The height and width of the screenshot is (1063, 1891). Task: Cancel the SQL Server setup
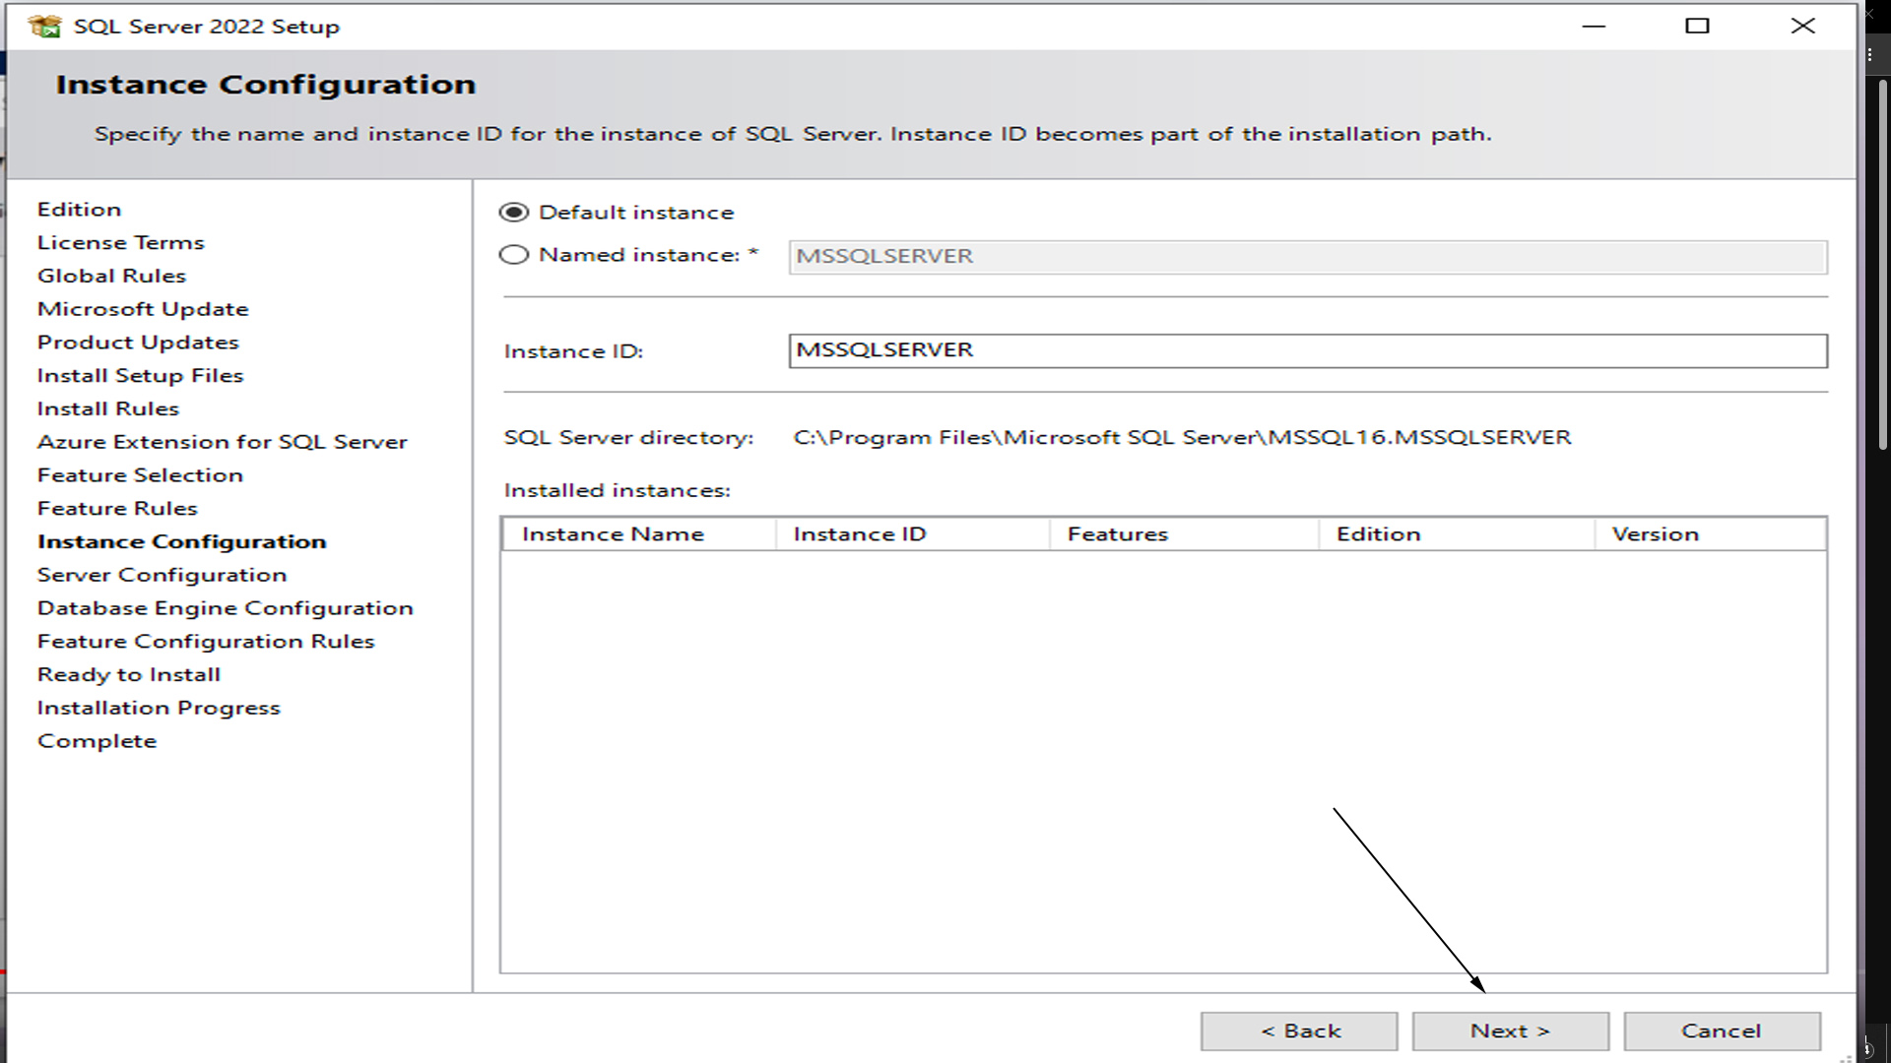tap(1721, 1031)
